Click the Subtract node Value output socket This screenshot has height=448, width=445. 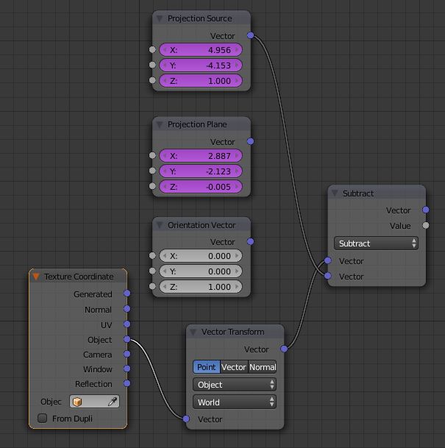coord(426,225)
